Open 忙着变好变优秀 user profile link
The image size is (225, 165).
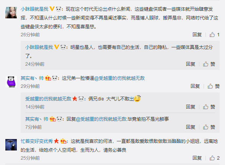(x=37, y=141)
